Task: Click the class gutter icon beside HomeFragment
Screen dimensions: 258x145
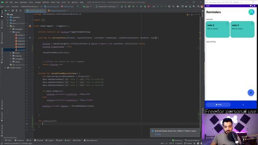Action: coord(30,26)
